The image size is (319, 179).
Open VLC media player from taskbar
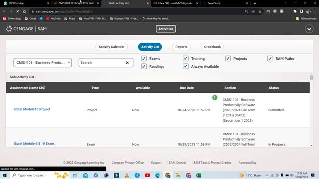[127, 175]
